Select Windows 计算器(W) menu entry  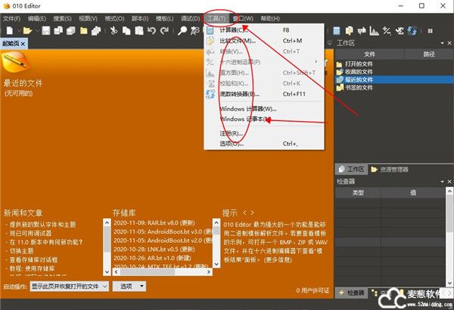coord(264,109)
